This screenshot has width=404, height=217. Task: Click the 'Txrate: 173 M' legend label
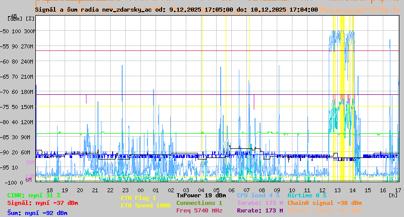[x=260, y=203]
